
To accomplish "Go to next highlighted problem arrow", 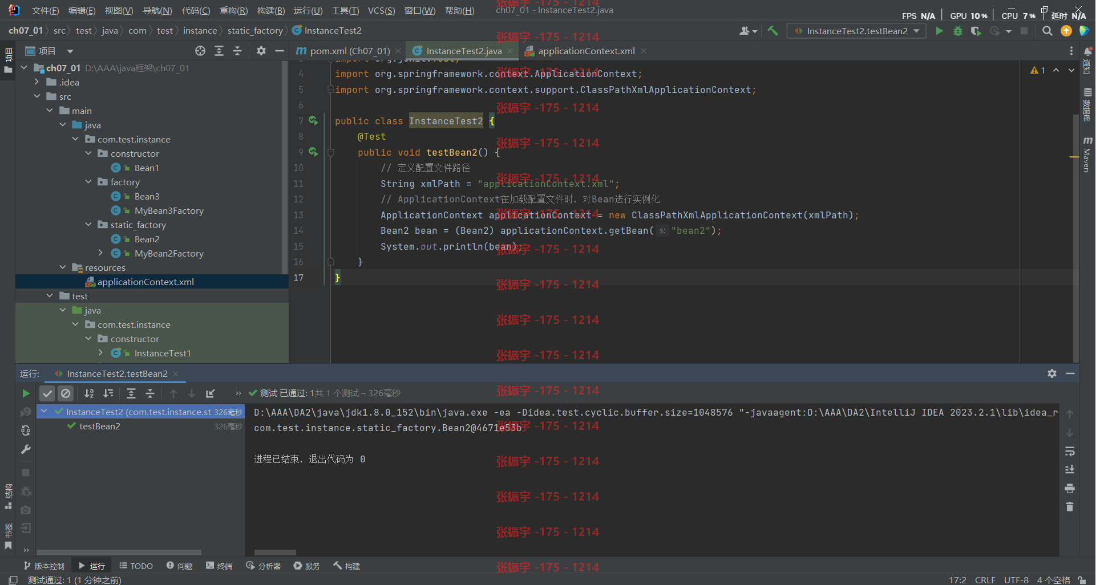I will click(x=1071, y=70).
